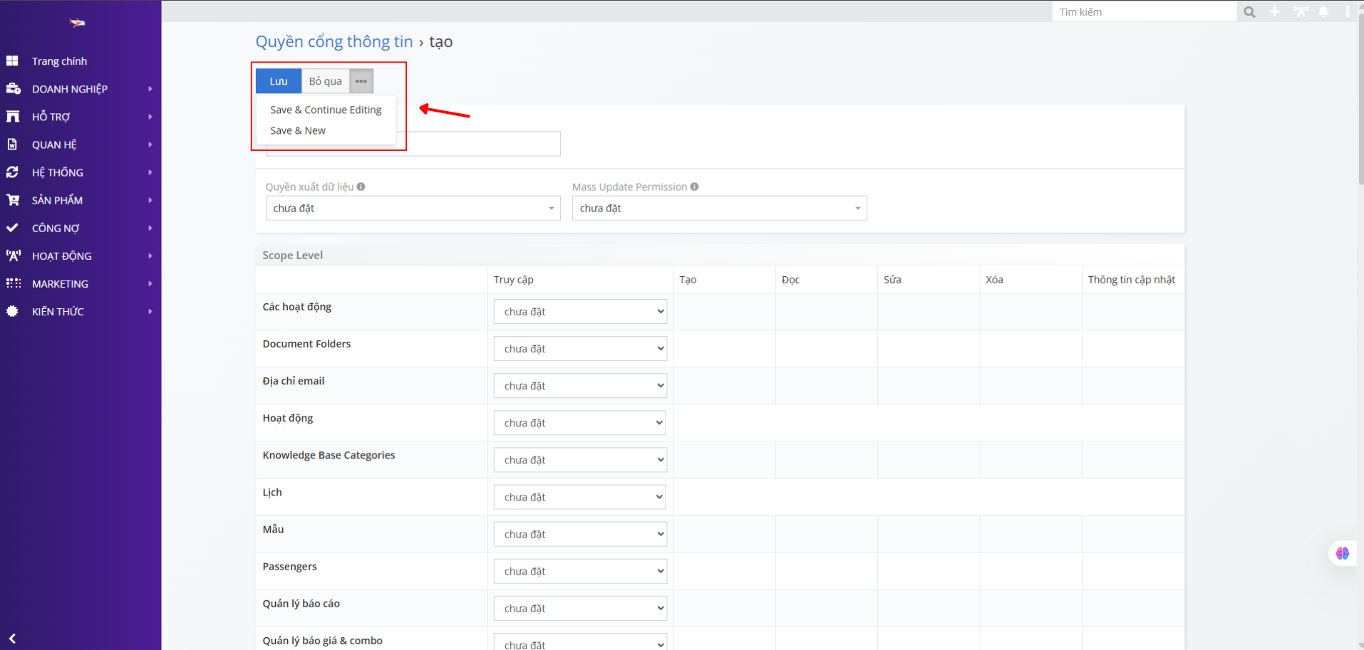
Task: Choose Save & New from the menu
Action: 298,130
